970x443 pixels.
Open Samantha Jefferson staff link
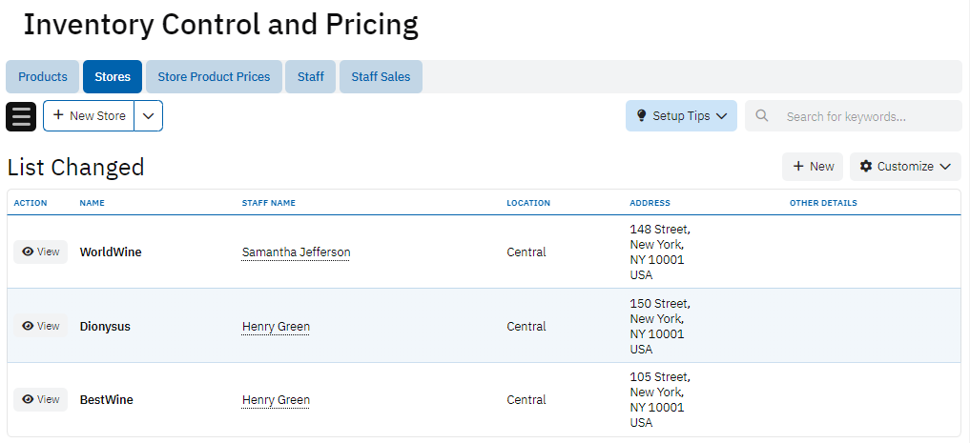(x=296, y=252)
